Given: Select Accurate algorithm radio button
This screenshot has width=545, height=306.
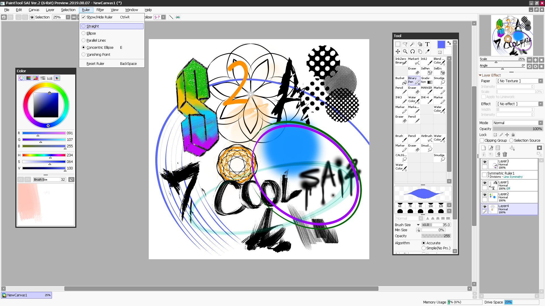Looking at the screenshot, I should [x=423, y=243].
